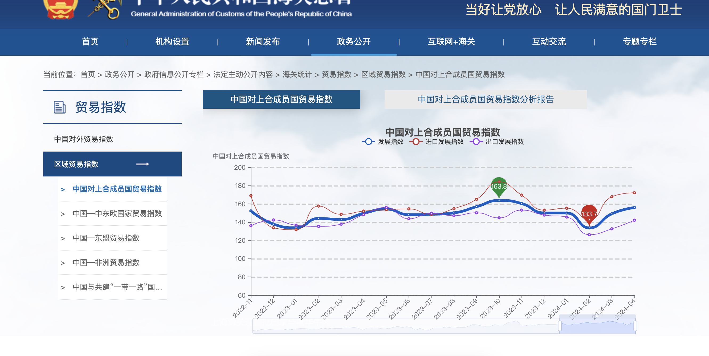This screenshot has height=356, width=709.
Task: Open 中国与共建"一带一路"国 sidebar entry
Action: pos(117,287)
